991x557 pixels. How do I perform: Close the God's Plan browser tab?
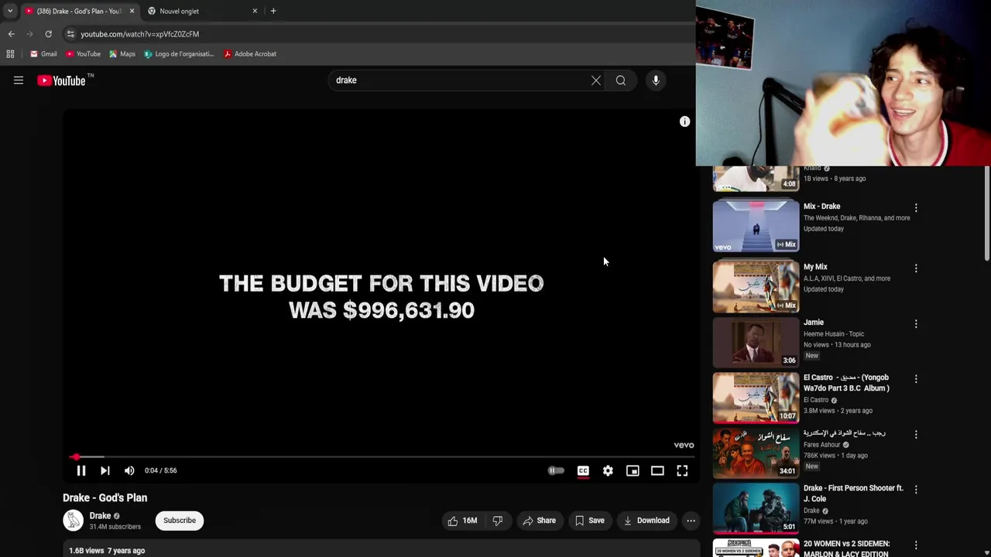pyautogui.click(x=132, y=11)
